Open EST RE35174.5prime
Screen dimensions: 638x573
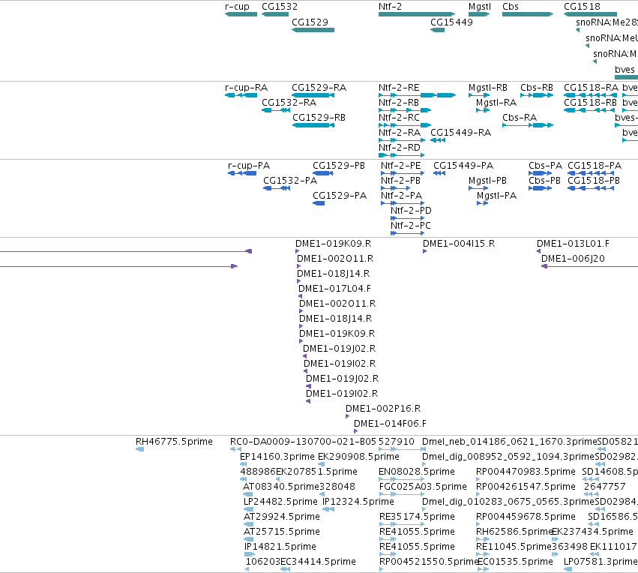(x=417, y=517)
